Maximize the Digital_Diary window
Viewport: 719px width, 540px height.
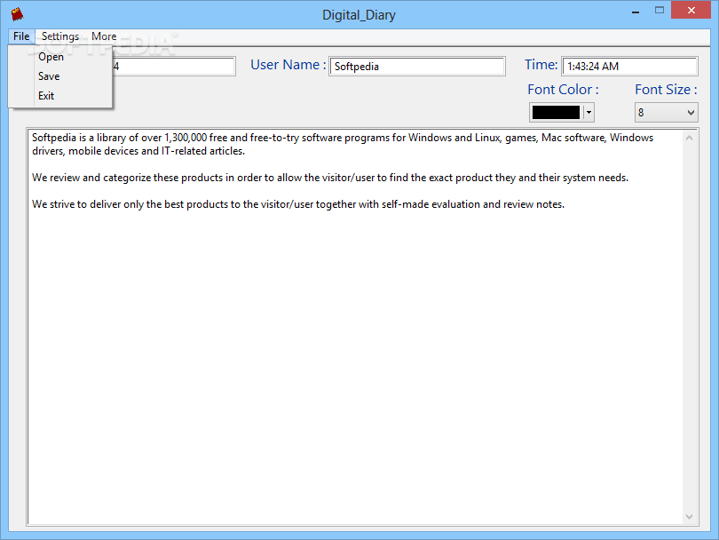pos(660,10)
